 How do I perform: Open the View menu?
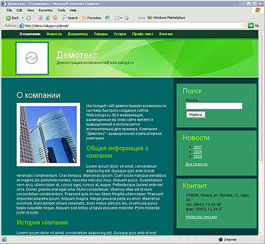pos(30,10)
